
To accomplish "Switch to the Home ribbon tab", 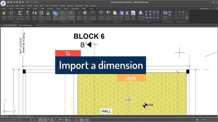I will [4, 8].
